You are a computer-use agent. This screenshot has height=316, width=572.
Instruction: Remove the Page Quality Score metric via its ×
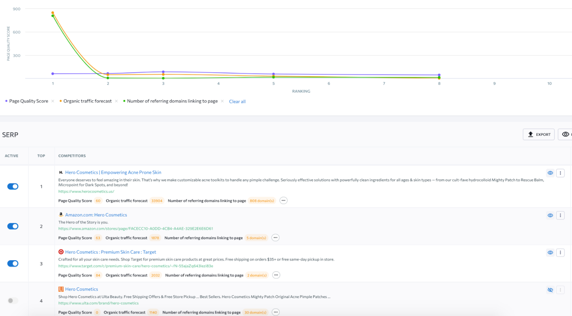click(53, 101)
